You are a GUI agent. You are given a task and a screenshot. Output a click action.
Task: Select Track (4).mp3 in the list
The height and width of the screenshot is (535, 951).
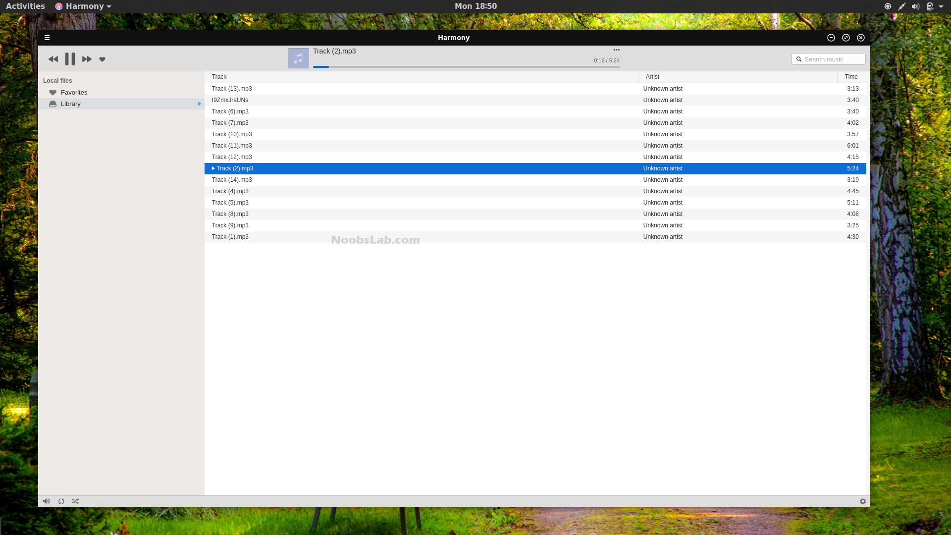coord(535,191)
